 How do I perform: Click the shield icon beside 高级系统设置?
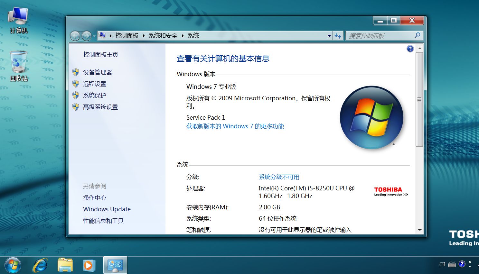click(76, 107)
